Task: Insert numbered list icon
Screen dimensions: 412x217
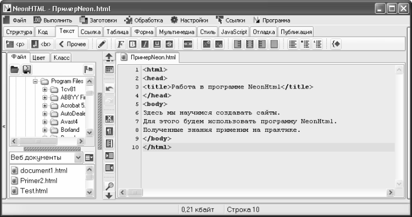Action: click(x=317, y=44)
